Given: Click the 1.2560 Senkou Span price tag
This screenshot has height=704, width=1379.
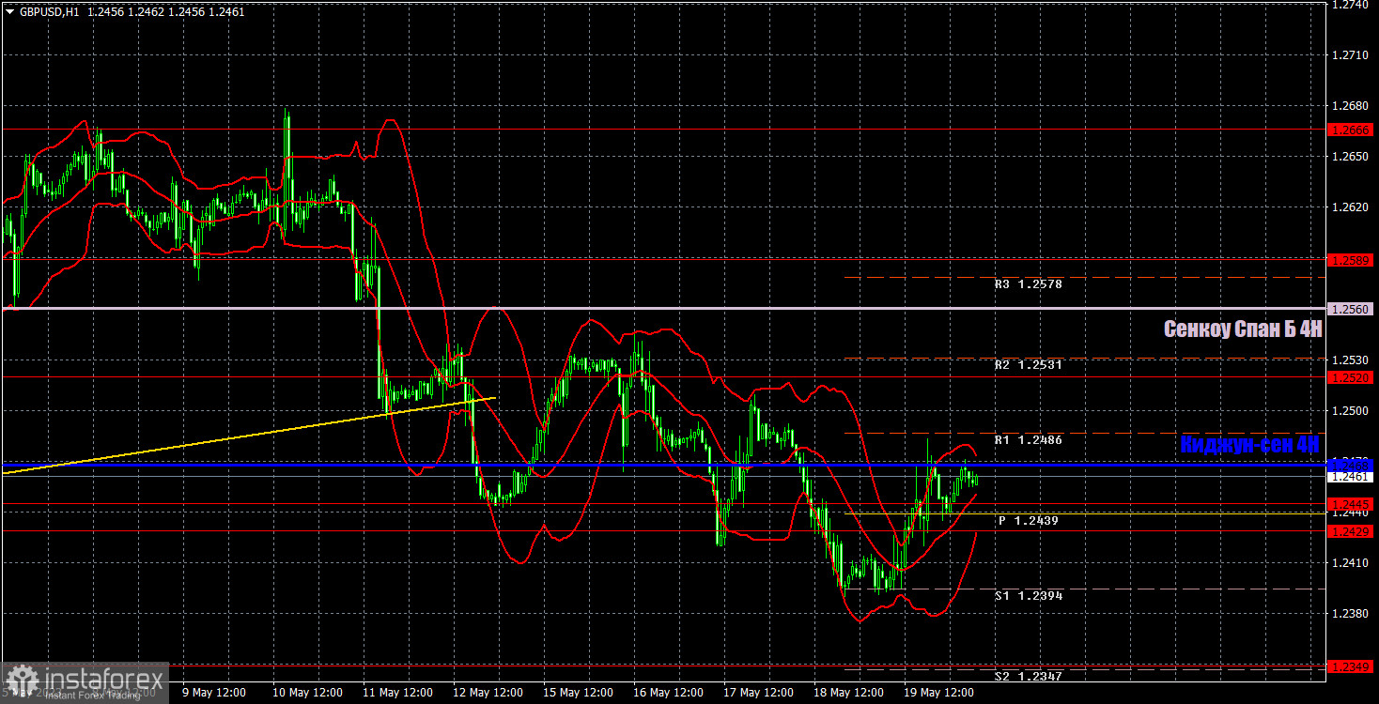Looking at the screenshot, I should click(1351, 309).
